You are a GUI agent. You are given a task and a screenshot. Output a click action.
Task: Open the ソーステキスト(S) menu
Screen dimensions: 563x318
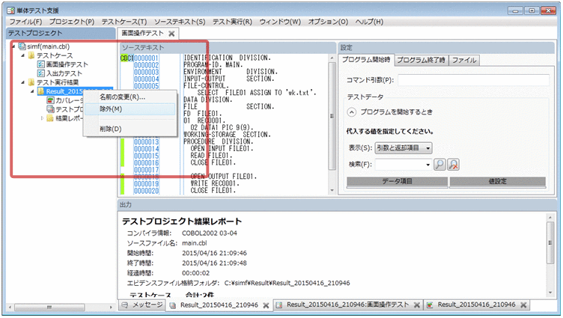point(180,22)
